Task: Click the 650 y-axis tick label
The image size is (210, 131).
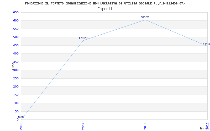Action: click(16, 12)
